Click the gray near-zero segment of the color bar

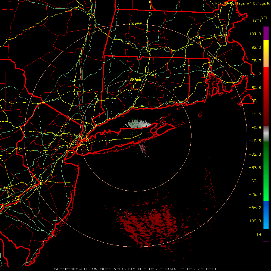point(266,134)
